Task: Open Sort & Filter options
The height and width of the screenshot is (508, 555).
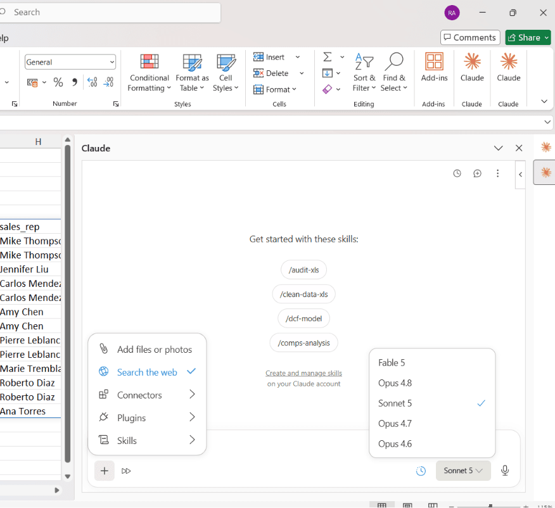Action: point(364,73)
